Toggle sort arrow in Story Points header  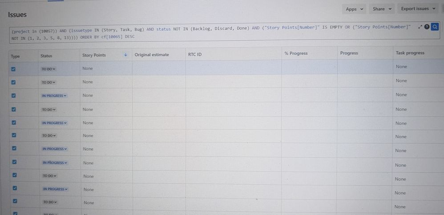pos(126,55)
